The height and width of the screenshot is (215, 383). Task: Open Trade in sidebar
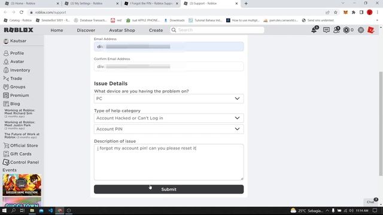[x=13, y=78]
